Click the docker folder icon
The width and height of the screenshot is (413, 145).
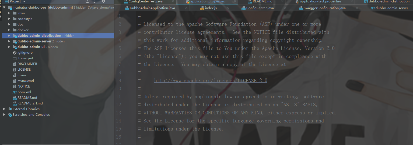15,30
